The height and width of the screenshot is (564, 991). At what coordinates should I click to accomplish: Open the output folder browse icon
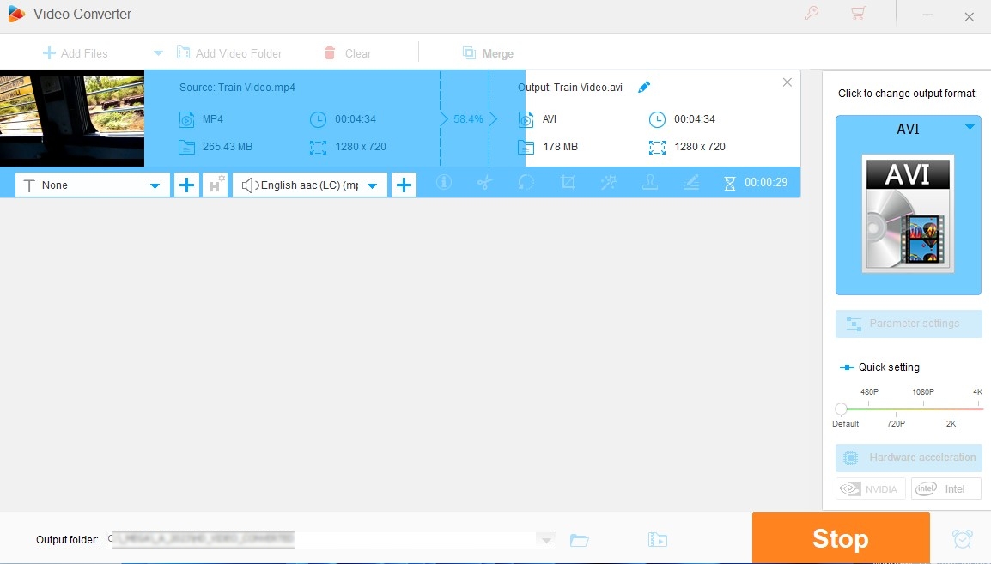coord(580,540)
